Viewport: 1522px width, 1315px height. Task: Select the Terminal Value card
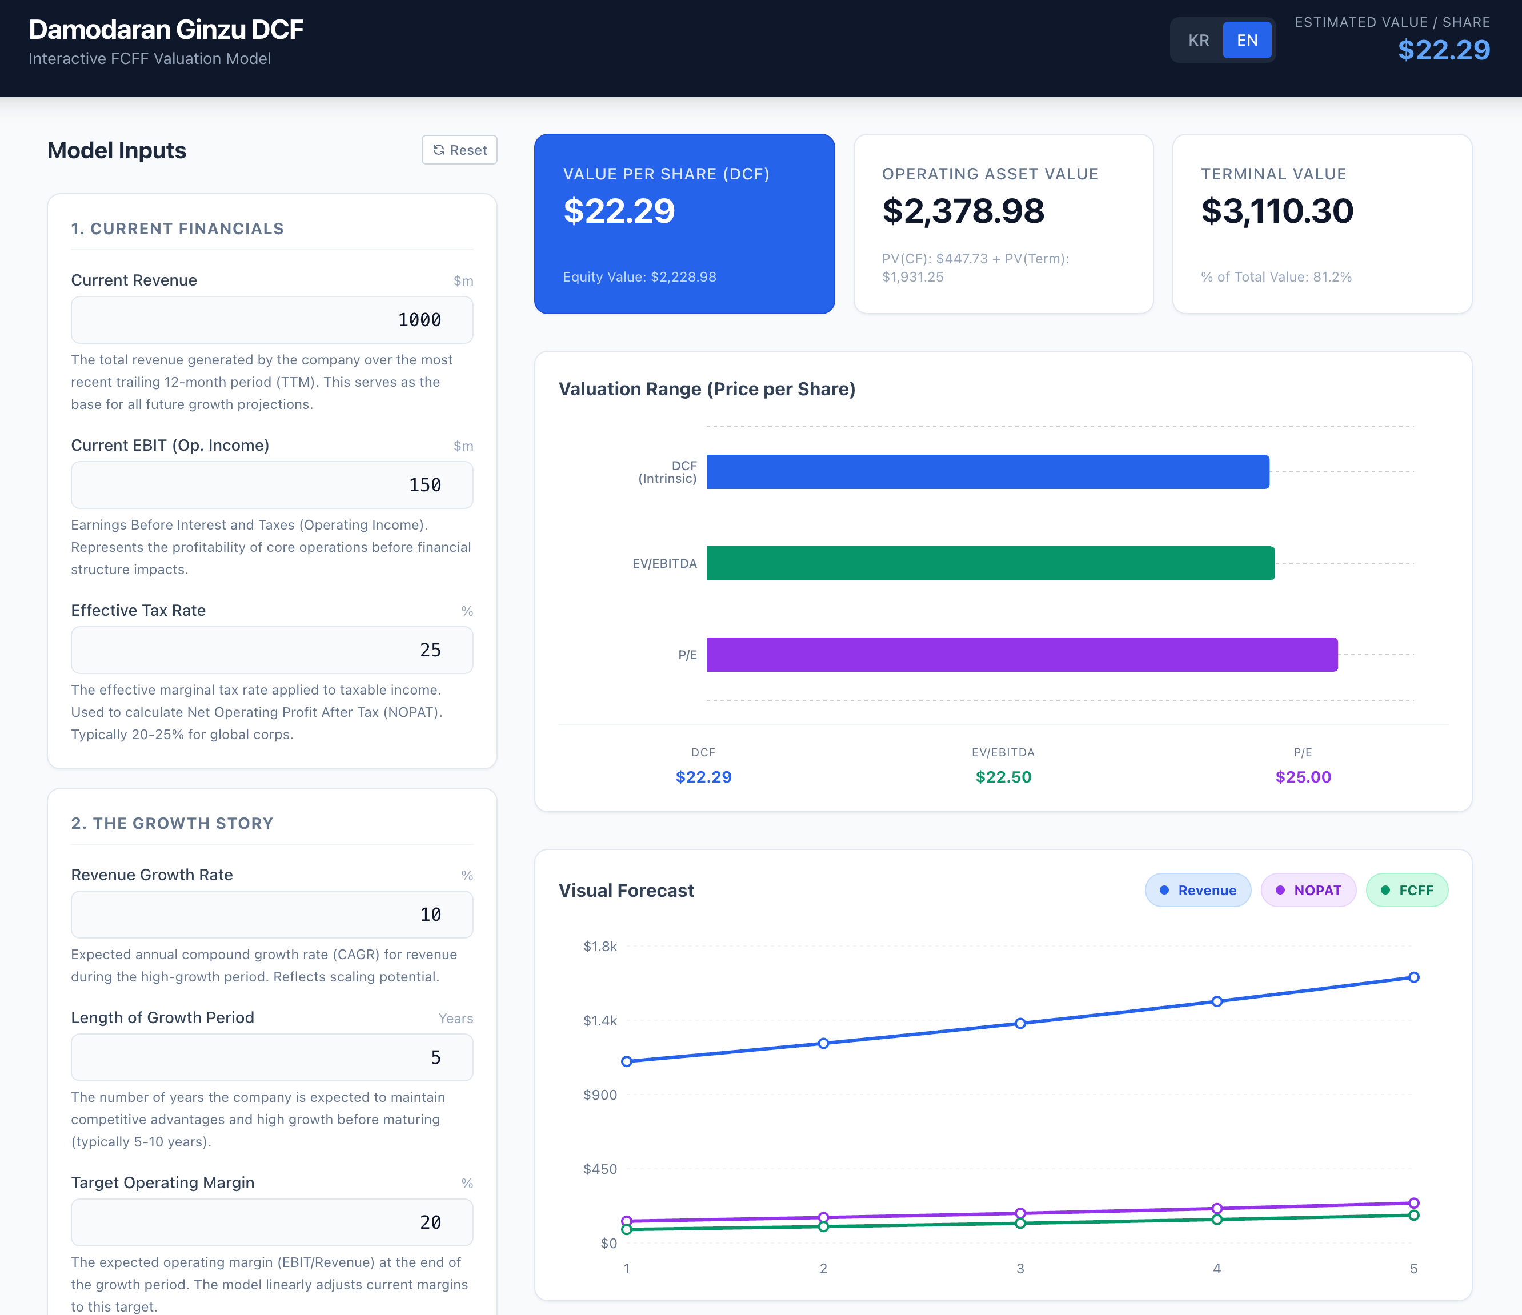click(x=1322, y=224)
